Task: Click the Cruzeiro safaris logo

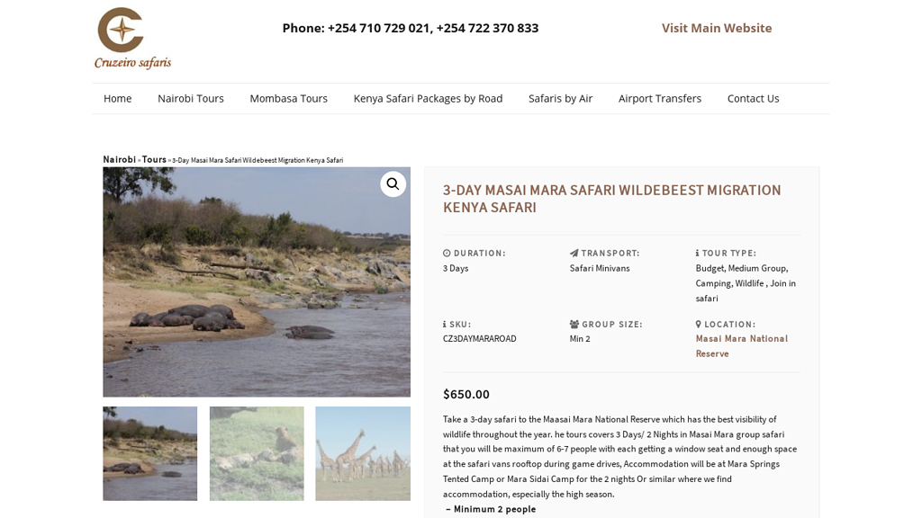Action: coord(133,39)
